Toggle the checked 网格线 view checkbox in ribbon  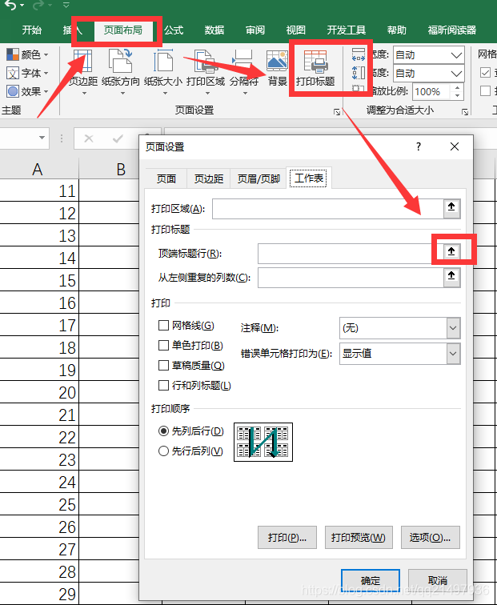(x=485, y=73)
